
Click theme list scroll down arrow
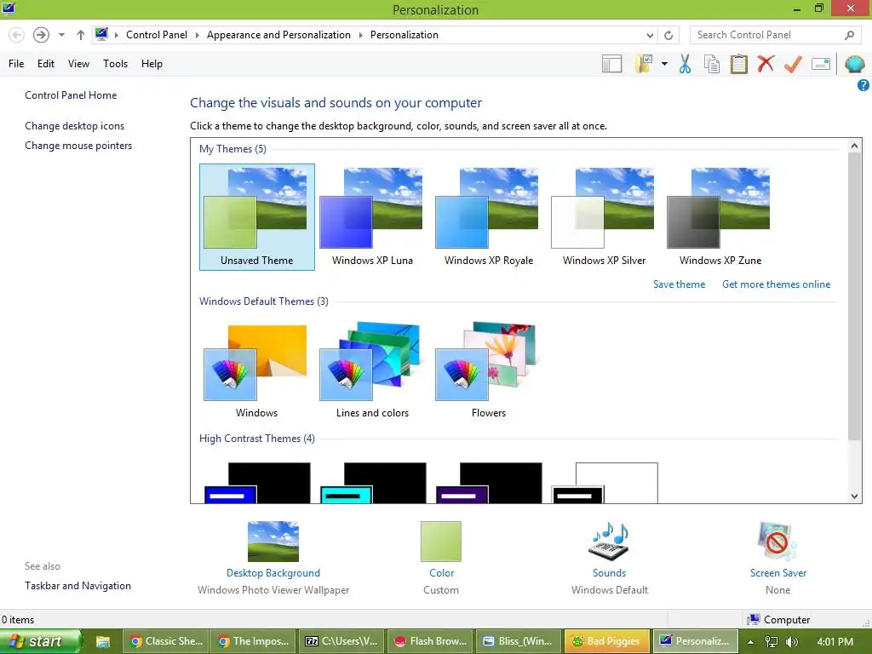(x=854, y=496)
